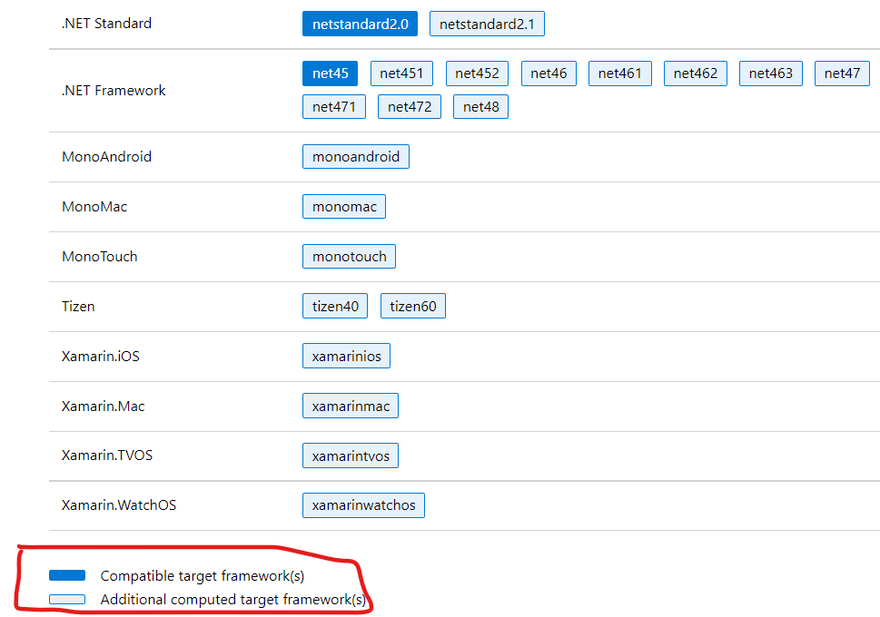Click the netstandard2.1 badge
Screen dimensions: 880x617
(x=487, y=24)
